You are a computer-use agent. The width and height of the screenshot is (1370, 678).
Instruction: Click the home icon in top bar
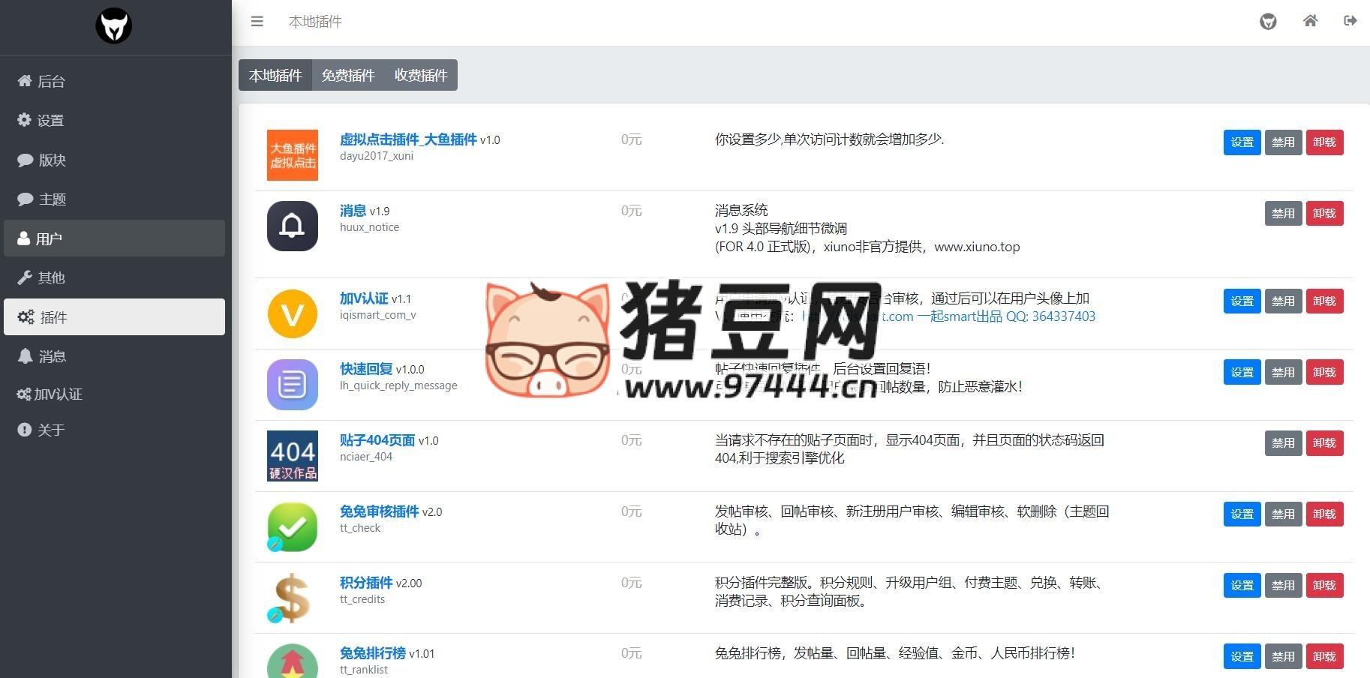point(1310,21)
